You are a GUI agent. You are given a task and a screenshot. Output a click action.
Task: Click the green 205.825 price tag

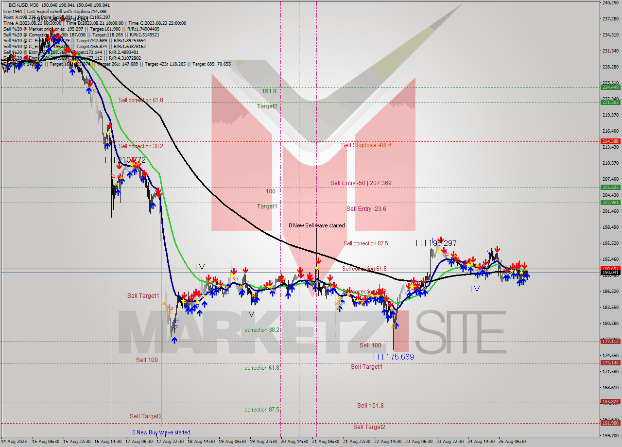tap(610, 188)
